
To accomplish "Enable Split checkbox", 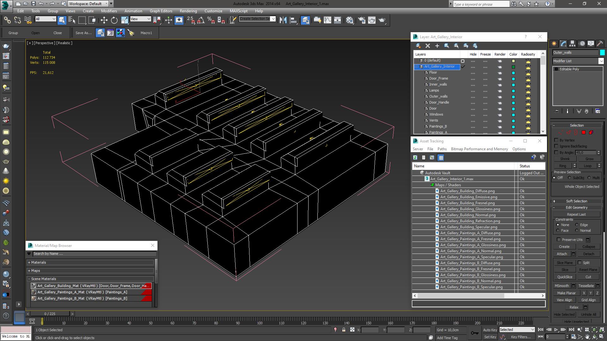I will tap(579, 263).
